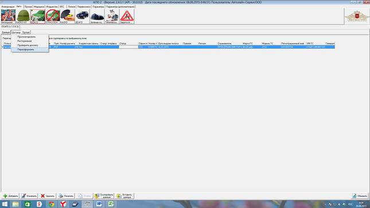Open Google Chrome from taskbar

coord(51,204)
